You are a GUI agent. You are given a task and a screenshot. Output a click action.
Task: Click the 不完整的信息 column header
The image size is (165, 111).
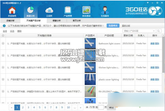point(44,36)
